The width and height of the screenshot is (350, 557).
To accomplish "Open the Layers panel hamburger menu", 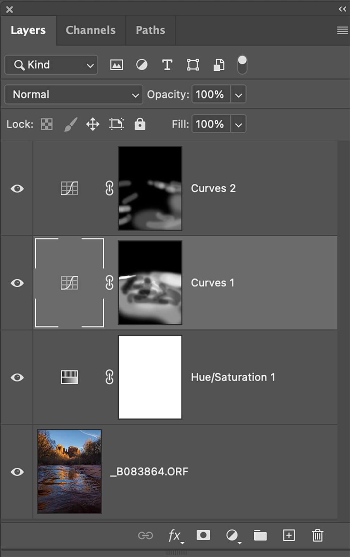I will click(x=342, y=30).
